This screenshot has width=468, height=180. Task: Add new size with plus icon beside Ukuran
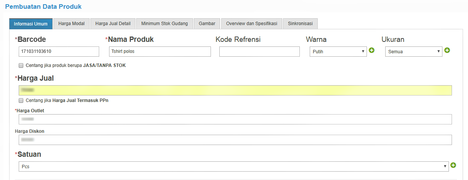click(x=447, y=50)
